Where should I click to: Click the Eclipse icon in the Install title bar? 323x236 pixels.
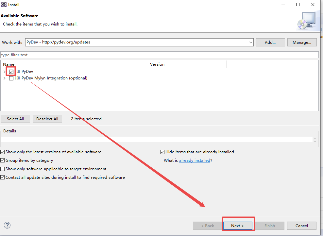point(4,5)
